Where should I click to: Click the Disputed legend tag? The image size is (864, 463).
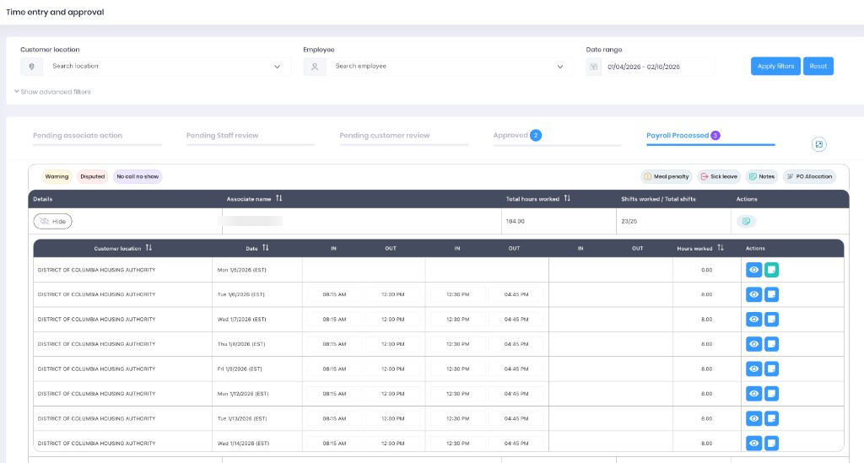[x=93, y=177]
